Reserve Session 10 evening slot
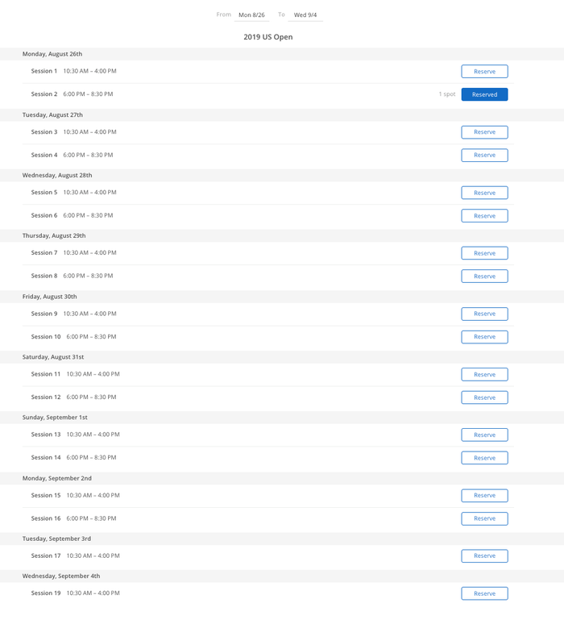The height and width of the screenshot is (628, 564). tap(484, 337)
